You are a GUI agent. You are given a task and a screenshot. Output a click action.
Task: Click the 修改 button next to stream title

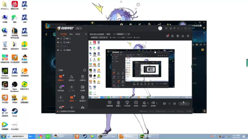[x=108, y=34]
